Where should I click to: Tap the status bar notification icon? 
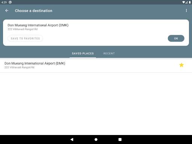tap(10, 2)
